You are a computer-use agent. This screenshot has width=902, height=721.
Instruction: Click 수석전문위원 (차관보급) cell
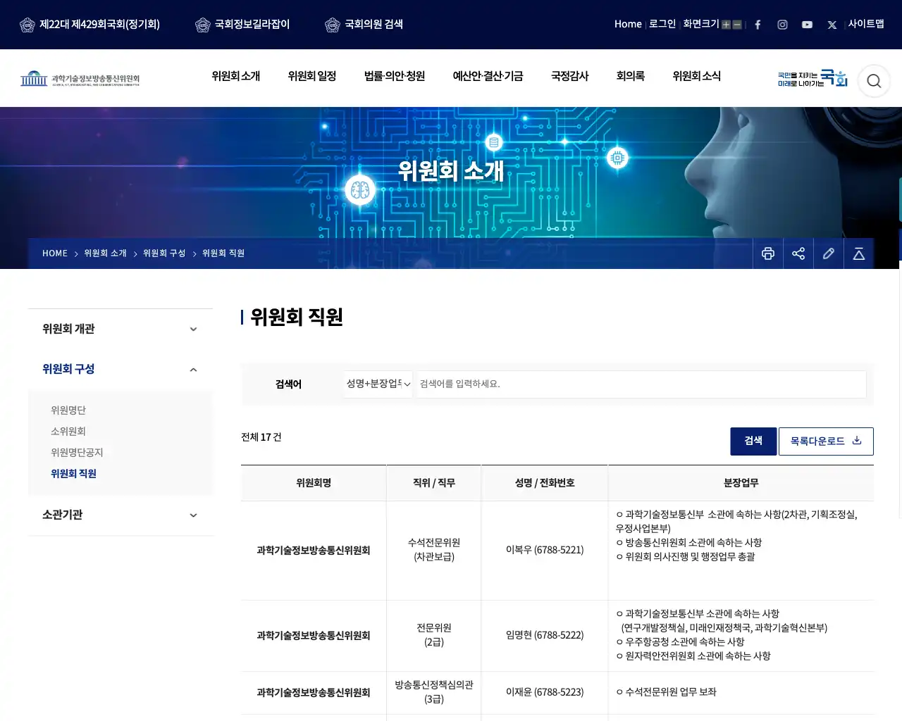(x=434, y=550)
